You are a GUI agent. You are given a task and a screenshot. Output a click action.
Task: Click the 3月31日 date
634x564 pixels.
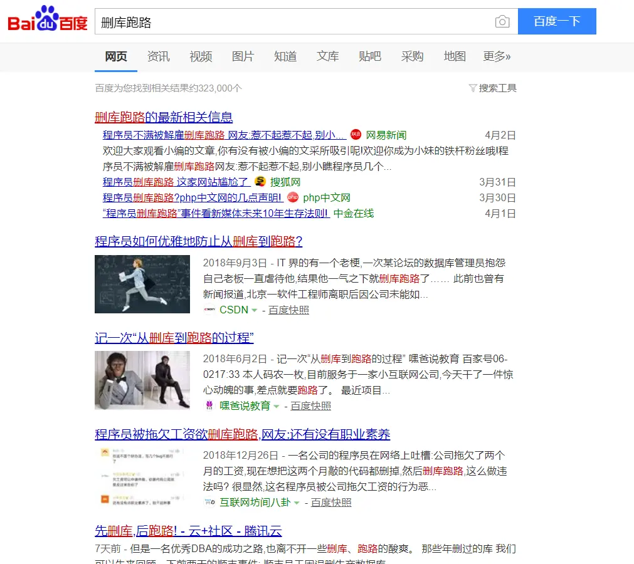coord(498,182)
